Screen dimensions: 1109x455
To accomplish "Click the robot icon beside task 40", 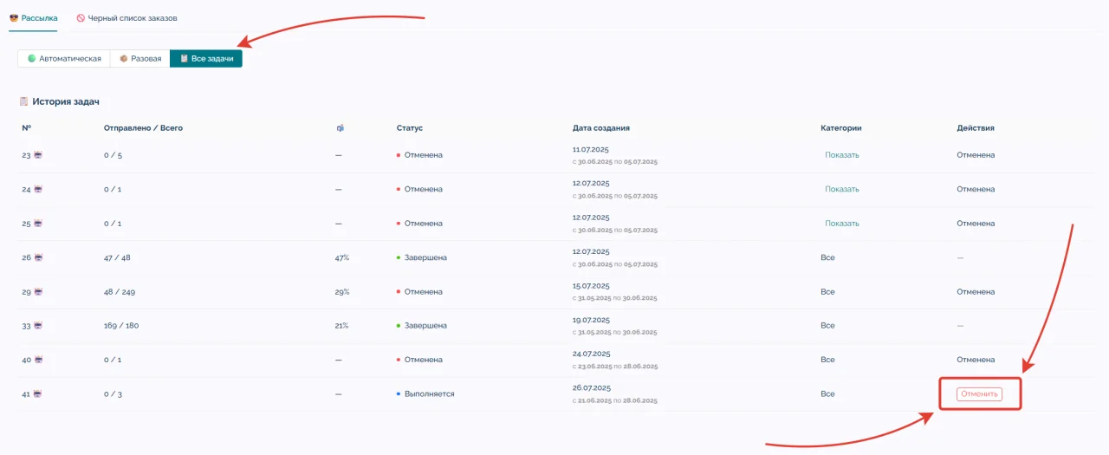I will 38,360.
